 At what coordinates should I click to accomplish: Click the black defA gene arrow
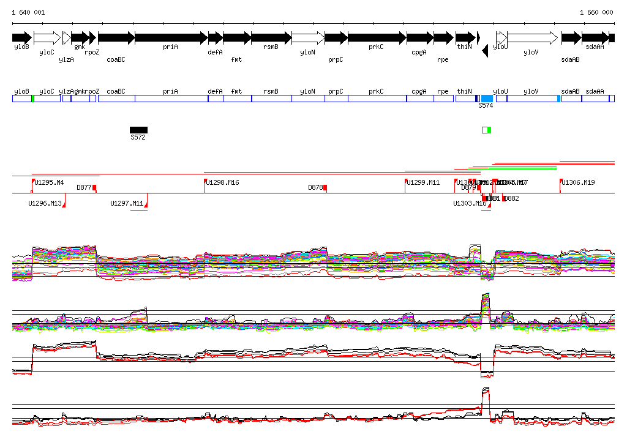216,38
